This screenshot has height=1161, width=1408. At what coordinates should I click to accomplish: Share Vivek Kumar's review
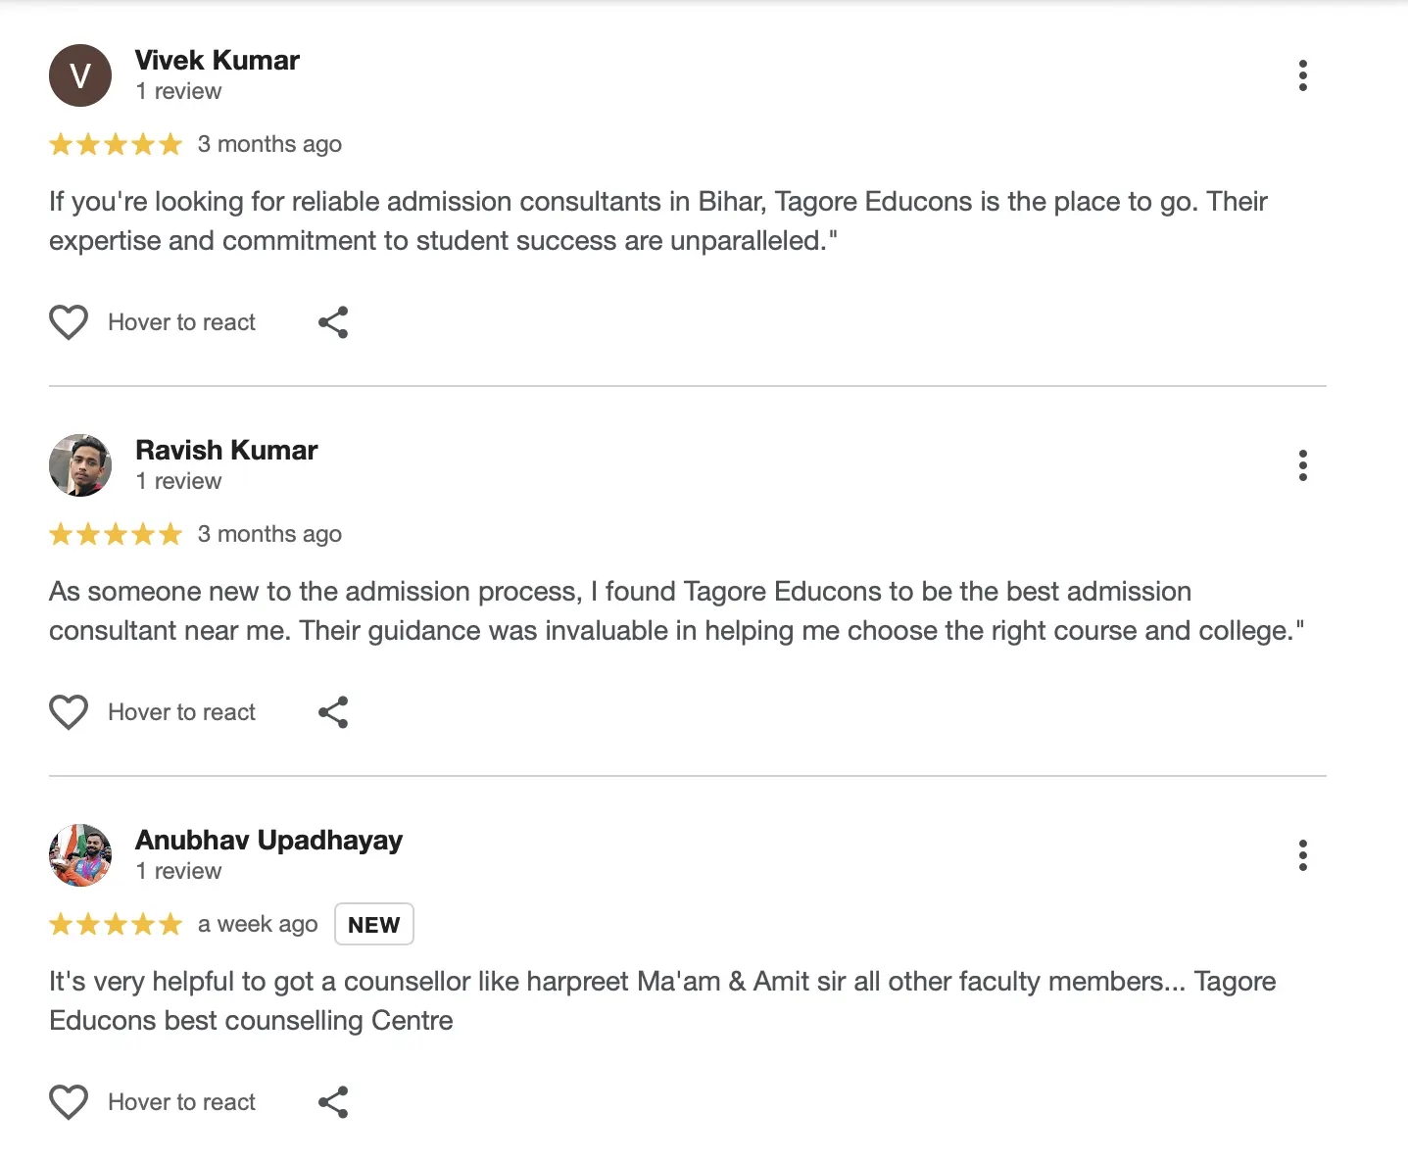[x=333, y=322]
